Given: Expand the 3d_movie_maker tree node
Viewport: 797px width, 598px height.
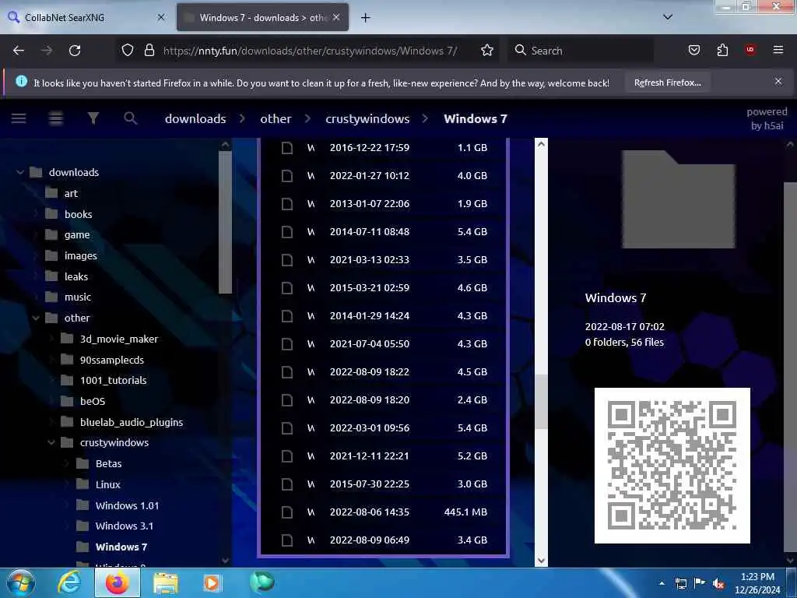Looking at the screenshot, I should tap(52, 339).
